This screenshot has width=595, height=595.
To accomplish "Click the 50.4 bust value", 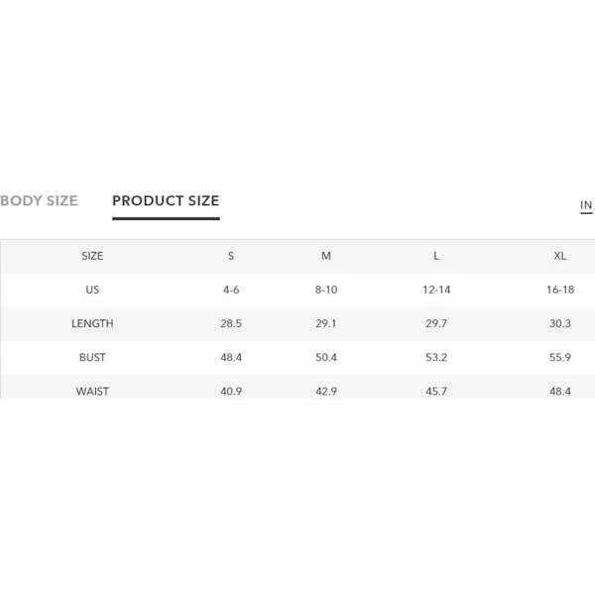I will tap(326, 357).
